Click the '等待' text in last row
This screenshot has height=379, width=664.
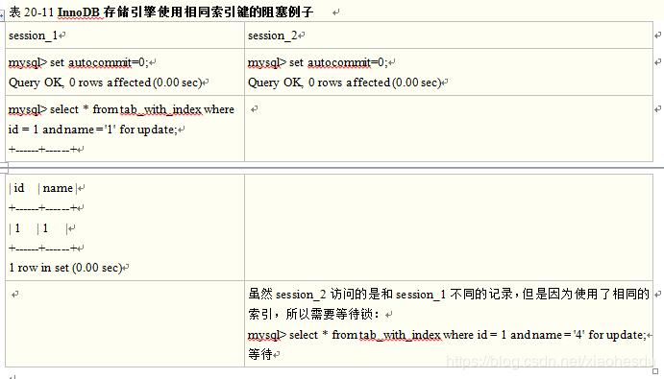pyautogui.click(x=260, y=354)
